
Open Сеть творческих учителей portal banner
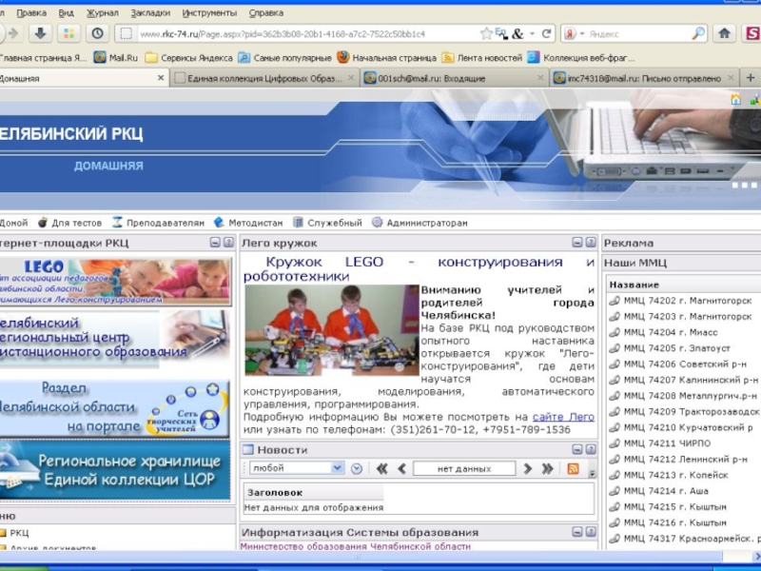coord(114,408)
